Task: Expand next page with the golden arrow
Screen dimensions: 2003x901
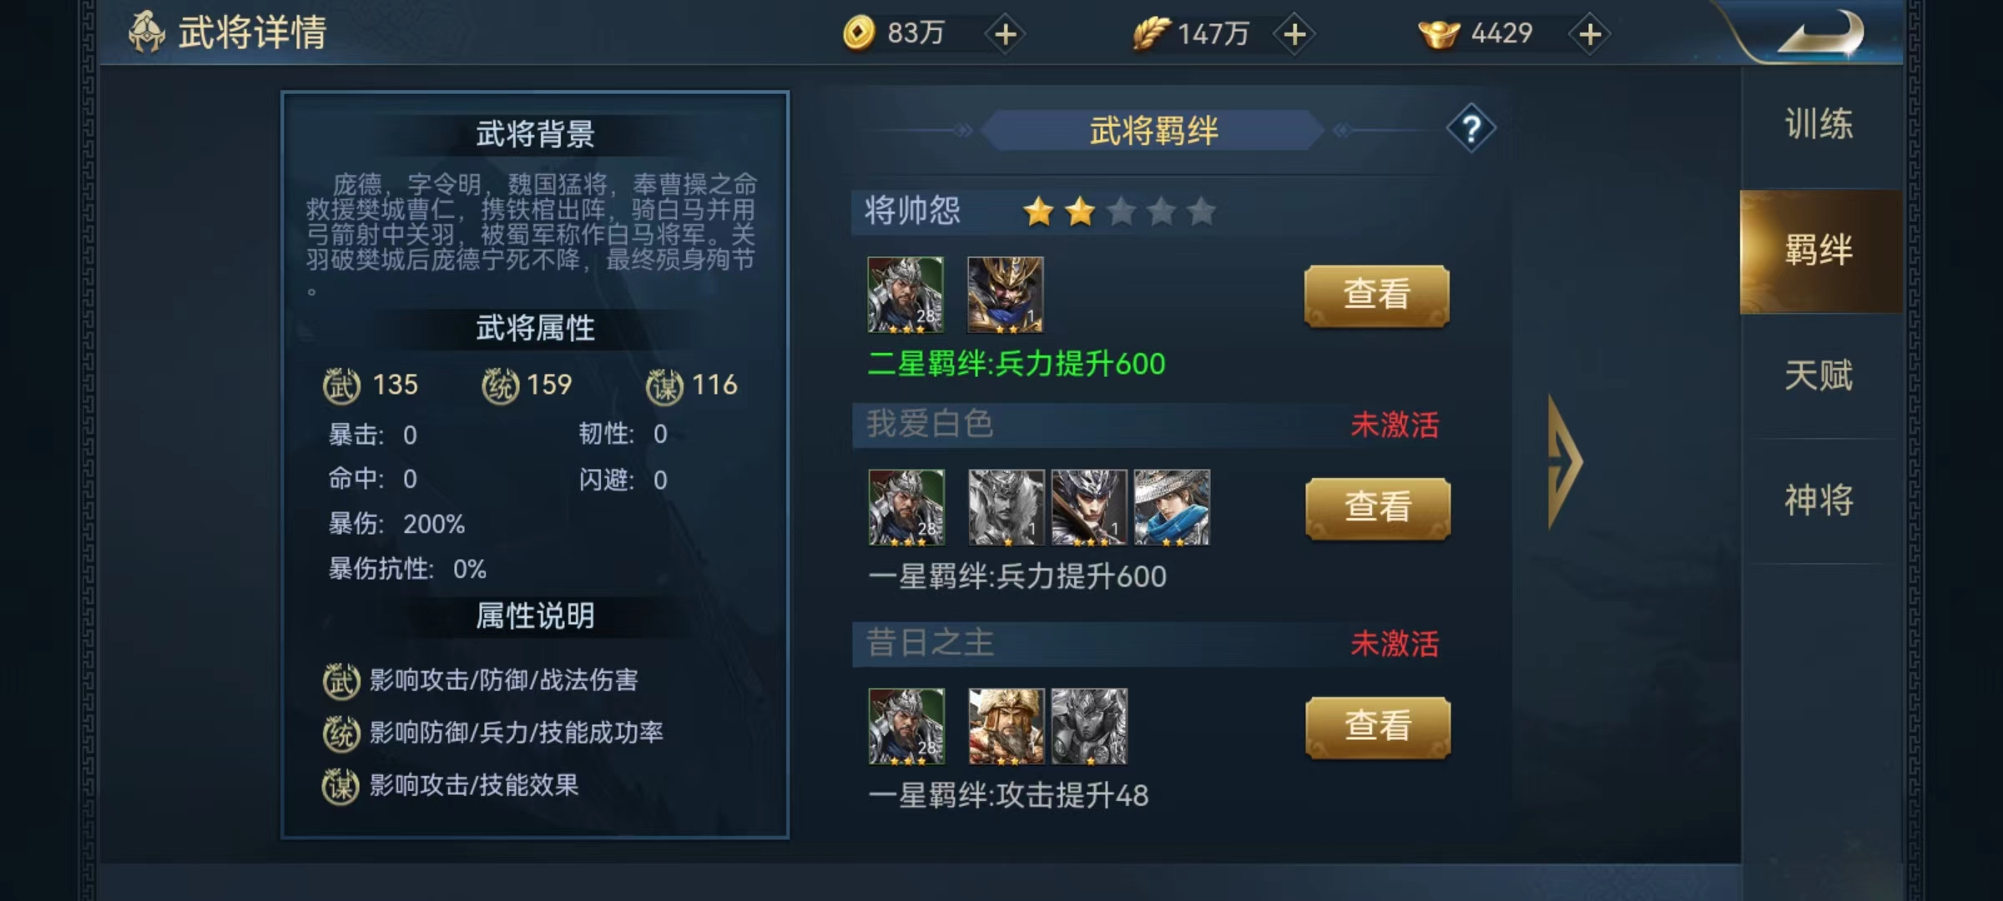Action: tap(1565, 461)
